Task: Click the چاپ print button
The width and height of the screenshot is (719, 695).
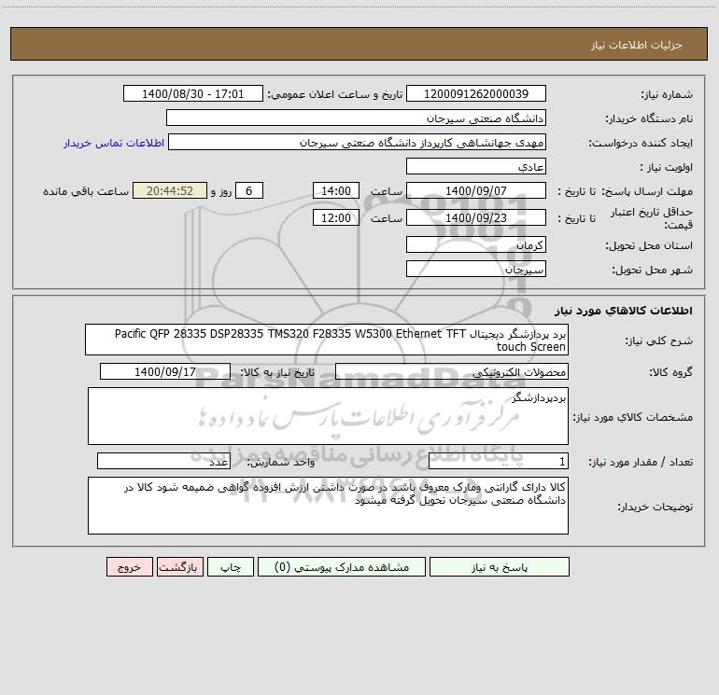Action: (231, 566)
